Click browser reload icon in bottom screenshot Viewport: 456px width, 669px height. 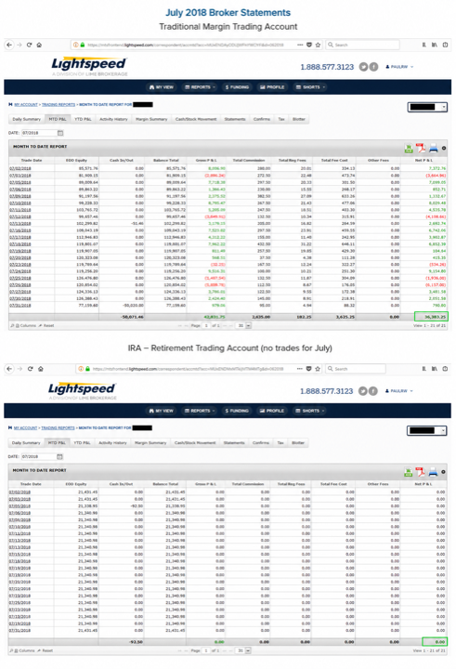point(30,369)
